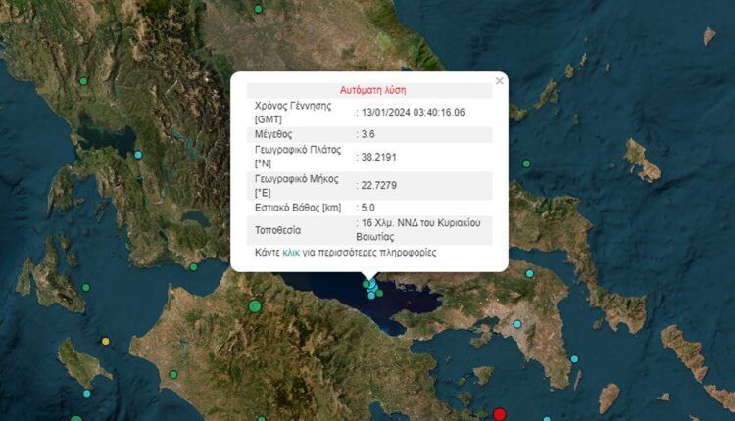The width and height of the screenshot is (735, 421).
Task: Select cyan marker south of Zakynthos island
Action: [x=87, y=394]
